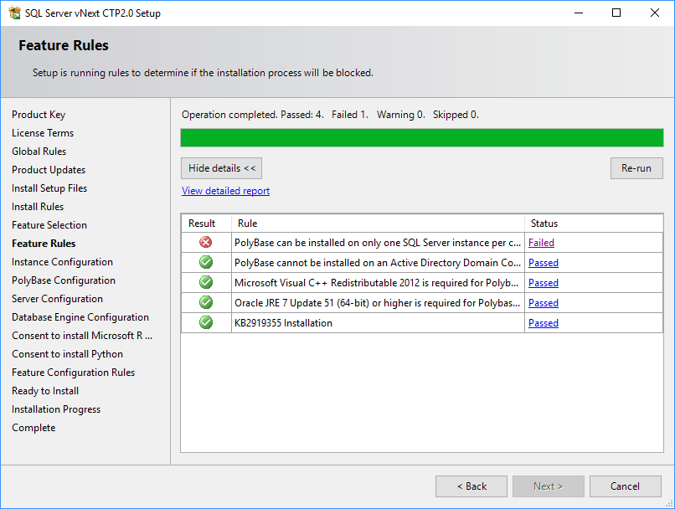Image resolution: width=675 pixels, height=509 pixels.
Task: Click the Passed icon for Visual C++ Redistributable rule
Action: pos(205,282)
